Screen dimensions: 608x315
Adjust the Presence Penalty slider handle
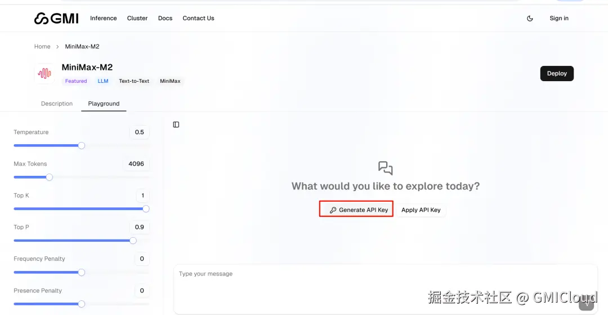tap(82, 304)
